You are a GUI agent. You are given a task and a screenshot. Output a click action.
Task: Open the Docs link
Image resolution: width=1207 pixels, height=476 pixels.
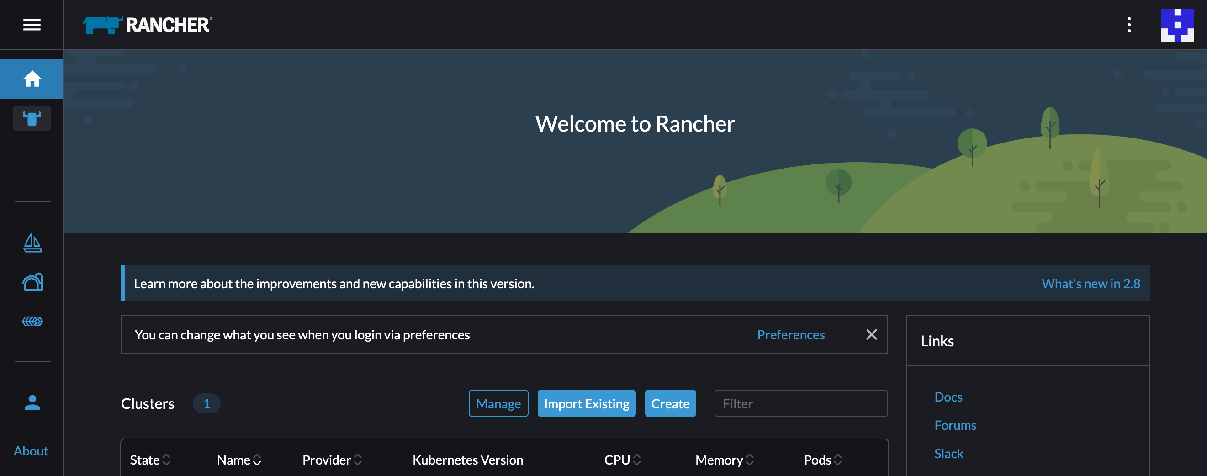pos(948,397)
